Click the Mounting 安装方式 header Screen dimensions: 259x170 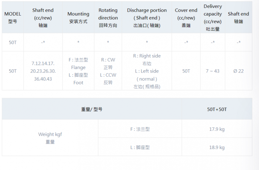pyautogui.click(x=78, y=17)
